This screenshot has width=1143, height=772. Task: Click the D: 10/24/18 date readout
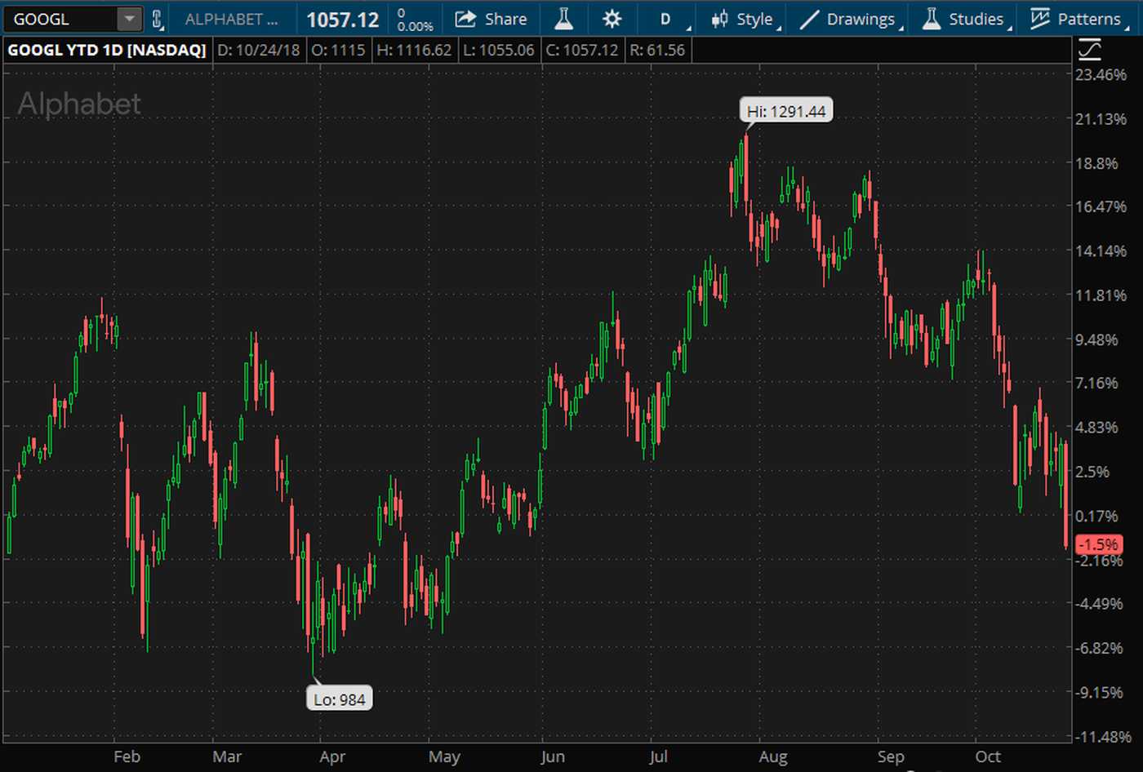(258, 50)
